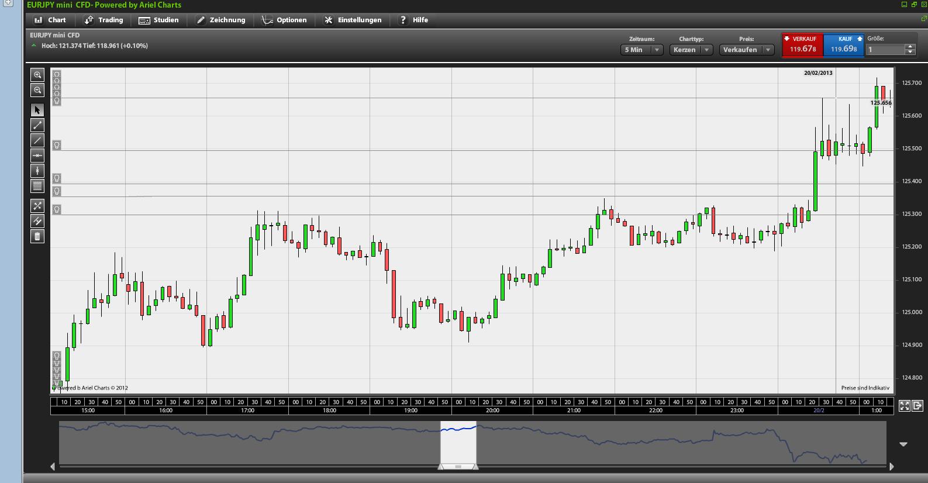Open the Studien menu
This screenshot has height=483, width=928.
tap(159, 20)
